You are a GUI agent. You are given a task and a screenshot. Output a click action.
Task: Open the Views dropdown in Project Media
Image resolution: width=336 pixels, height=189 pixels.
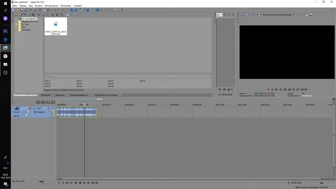click(x=71, y=15)
